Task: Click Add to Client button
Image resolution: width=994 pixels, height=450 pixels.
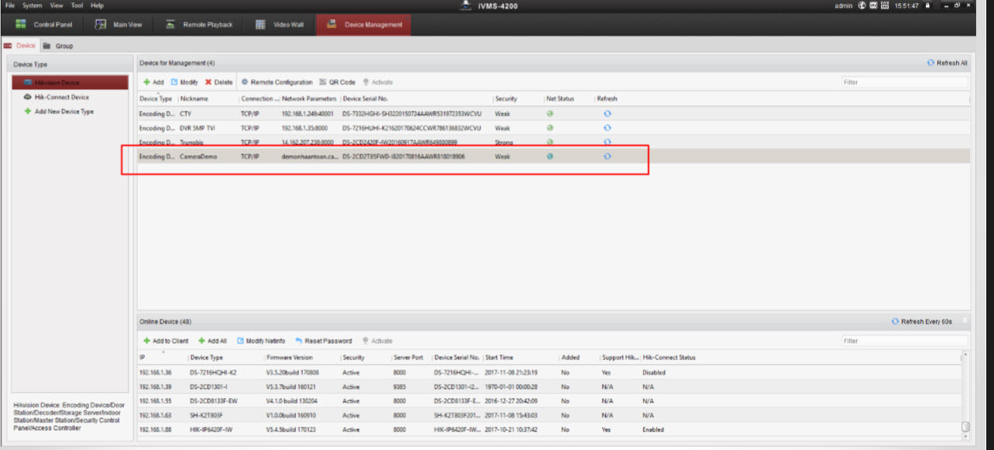Action: (x=166, y=341)
